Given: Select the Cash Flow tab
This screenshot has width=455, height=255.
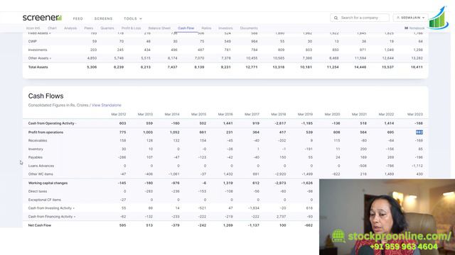Looking at the screenshot, I should tap(186, 28).
